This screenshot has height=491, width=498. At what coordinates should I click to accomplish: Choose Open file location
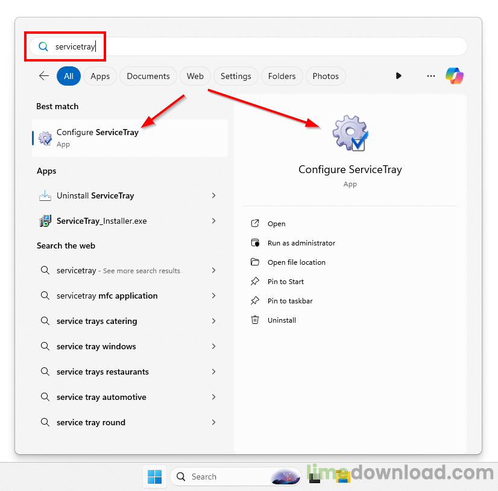click(x=296, y=262)
